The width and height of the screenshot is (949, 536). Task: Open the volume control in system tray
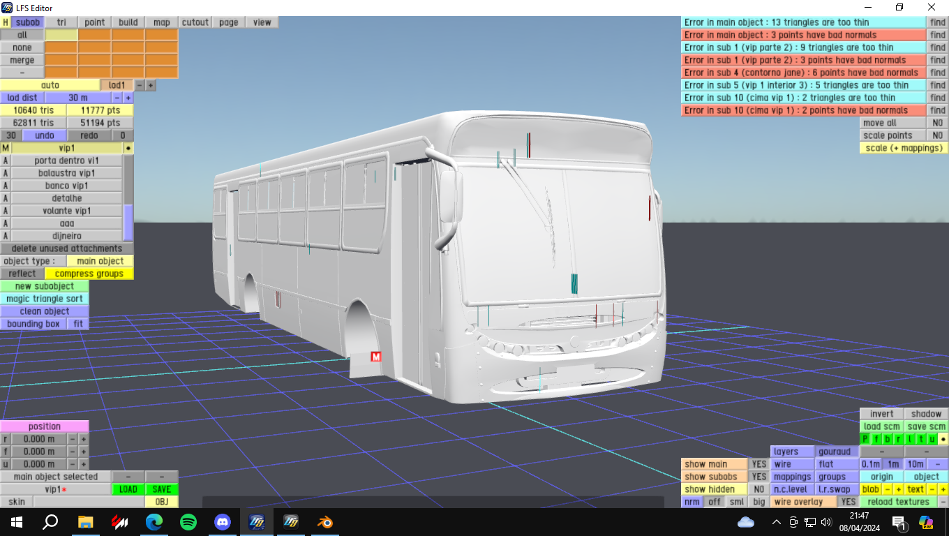tap(827, 522)
